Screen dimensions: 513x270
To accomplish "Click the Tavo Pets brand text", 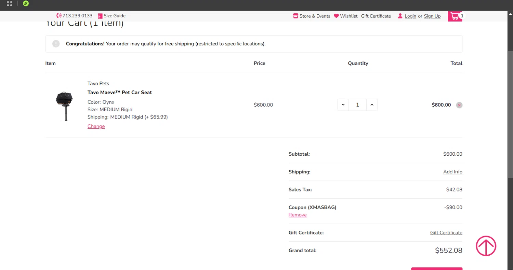I will point(98,84).
